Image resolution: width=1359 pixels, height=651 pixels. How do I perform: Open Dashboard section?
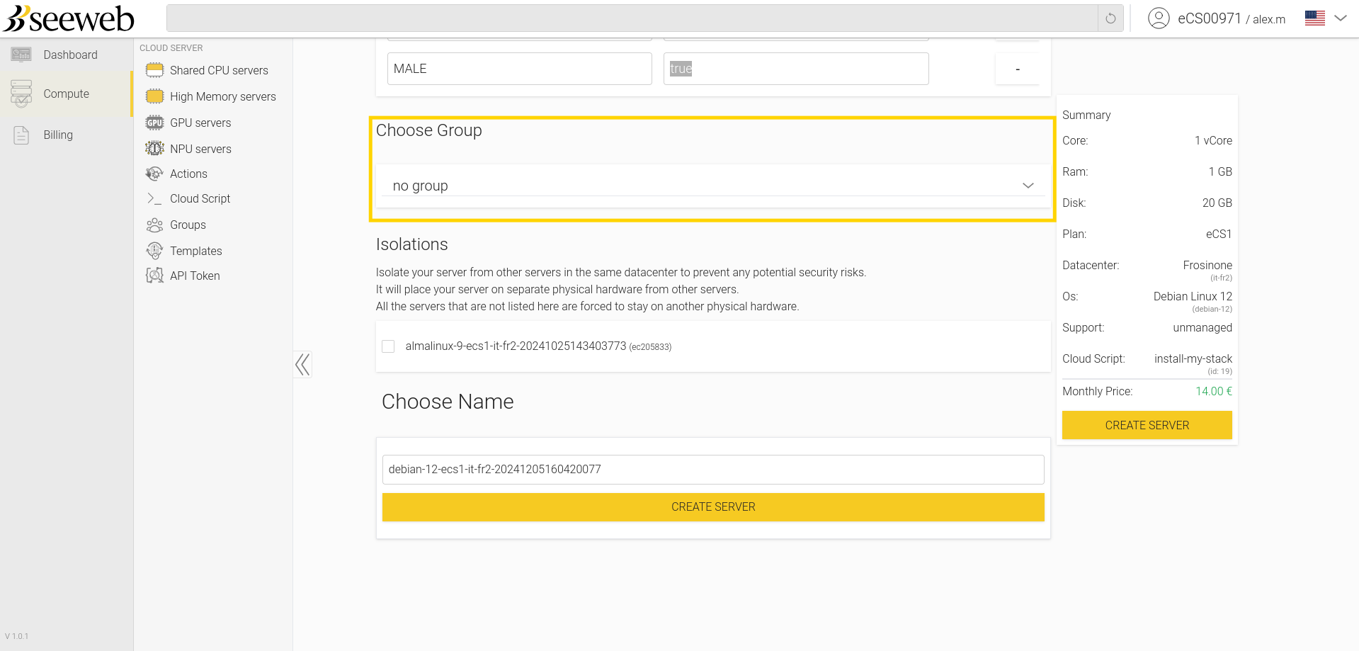point(70,55)
